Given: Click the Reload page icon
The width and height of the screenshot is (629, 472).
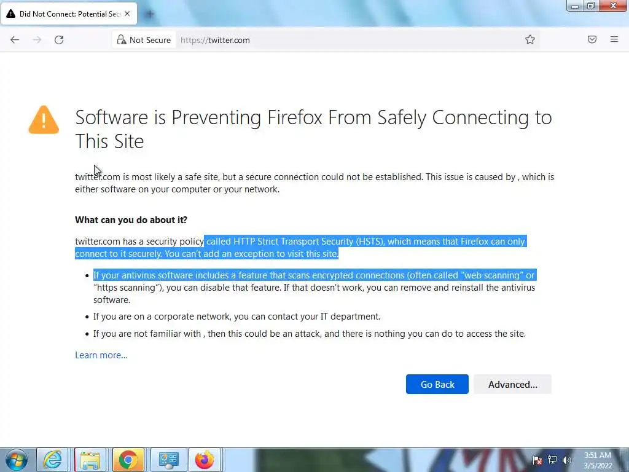Looking at the screenshot, I should click(59, 40).
